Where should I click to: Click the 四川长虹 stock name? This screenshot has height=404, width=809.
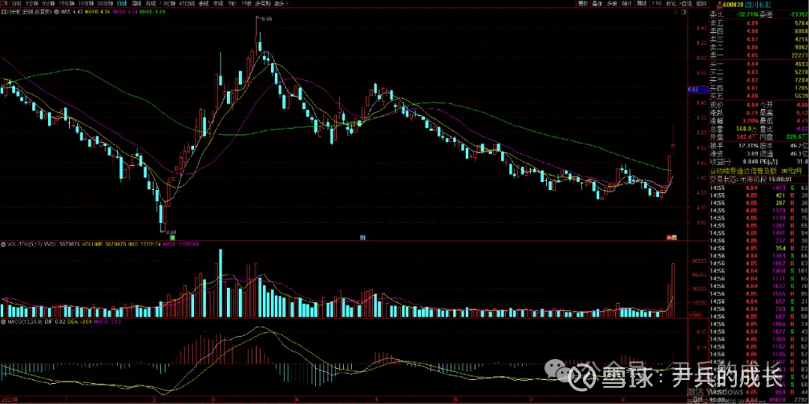click(758, 4)
